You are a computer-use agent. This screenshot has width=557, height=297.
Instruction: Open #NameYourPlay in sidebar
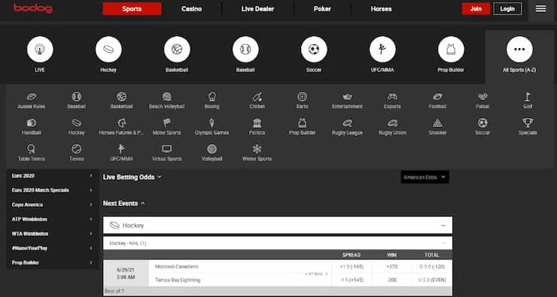point(52,248)
